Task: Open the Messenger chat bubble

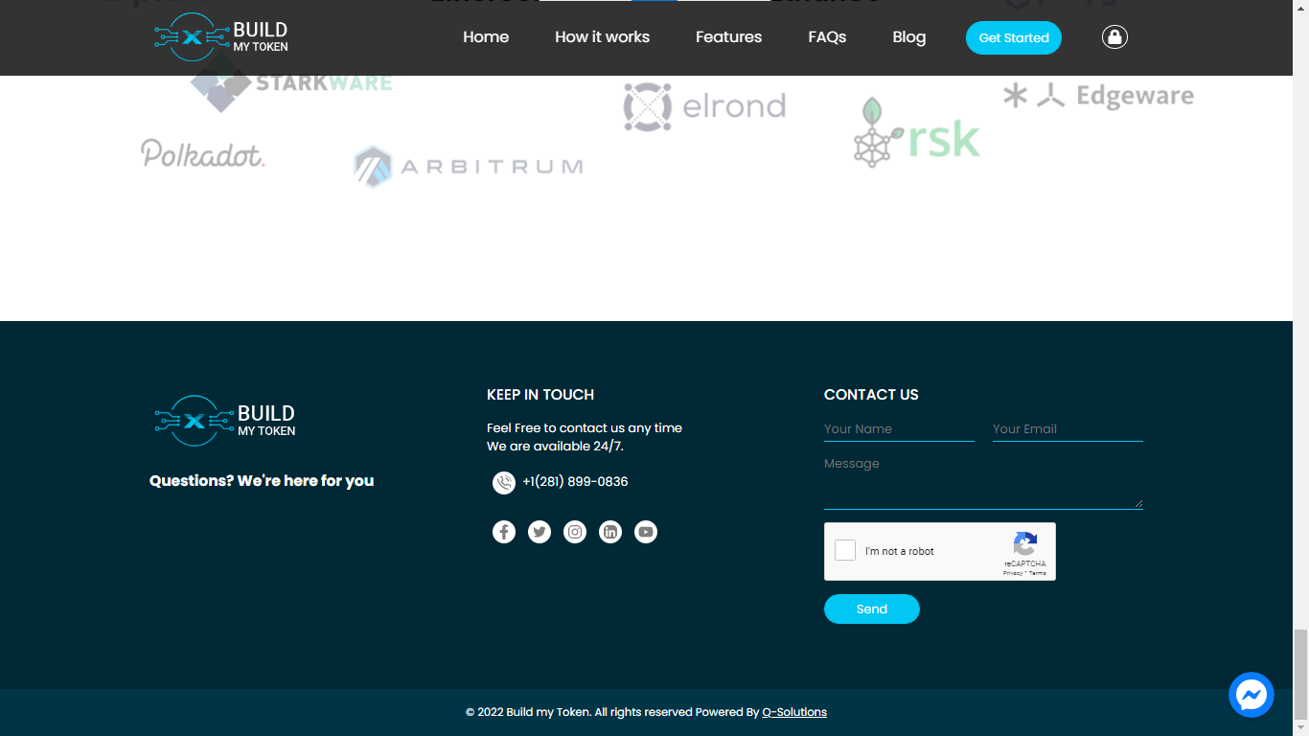Action: click(x=1252, y=695)
